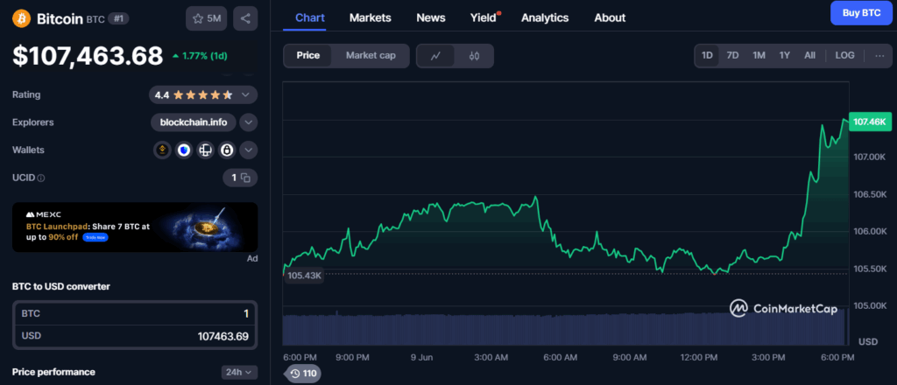Add Bitcoin to watchlist via star button
This screenshot has height=385, width=897.
coord(206,18)
